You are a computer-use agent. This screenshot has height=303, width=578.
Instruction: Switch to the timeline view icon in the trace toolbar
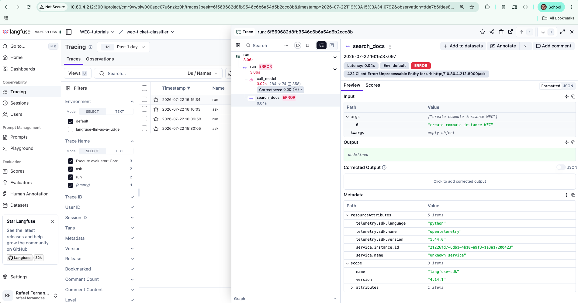coord(332,45)
